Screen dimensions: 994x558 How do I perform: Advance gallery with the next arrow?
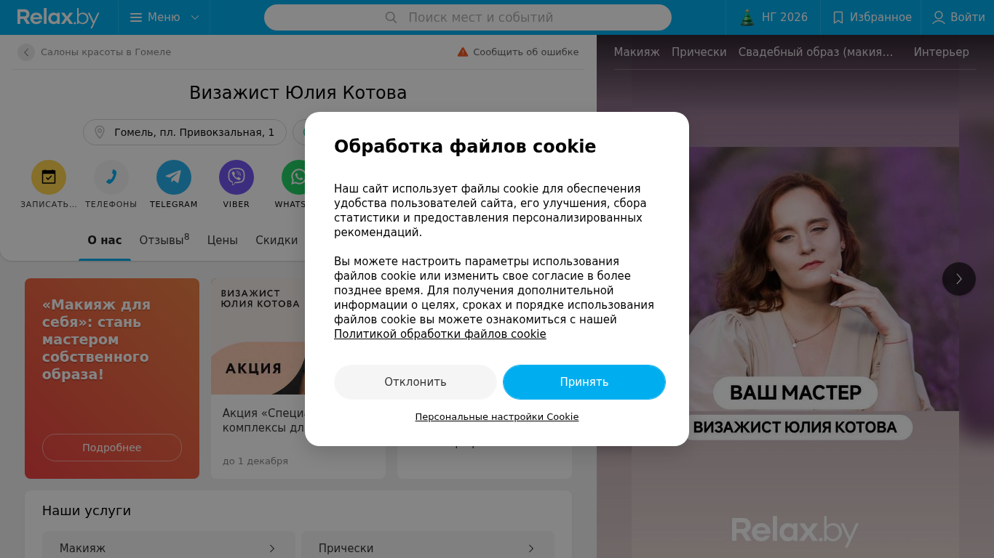[959, 279]
